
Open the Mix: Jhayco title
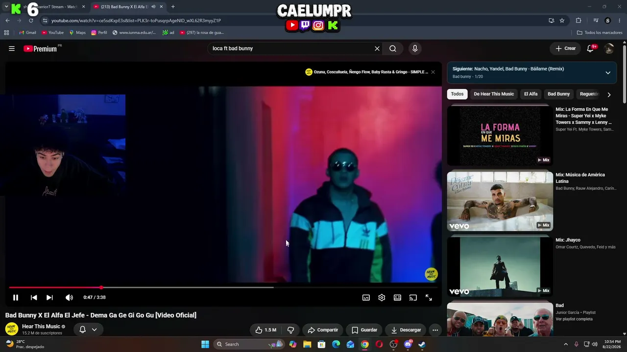tap(568, 240)
